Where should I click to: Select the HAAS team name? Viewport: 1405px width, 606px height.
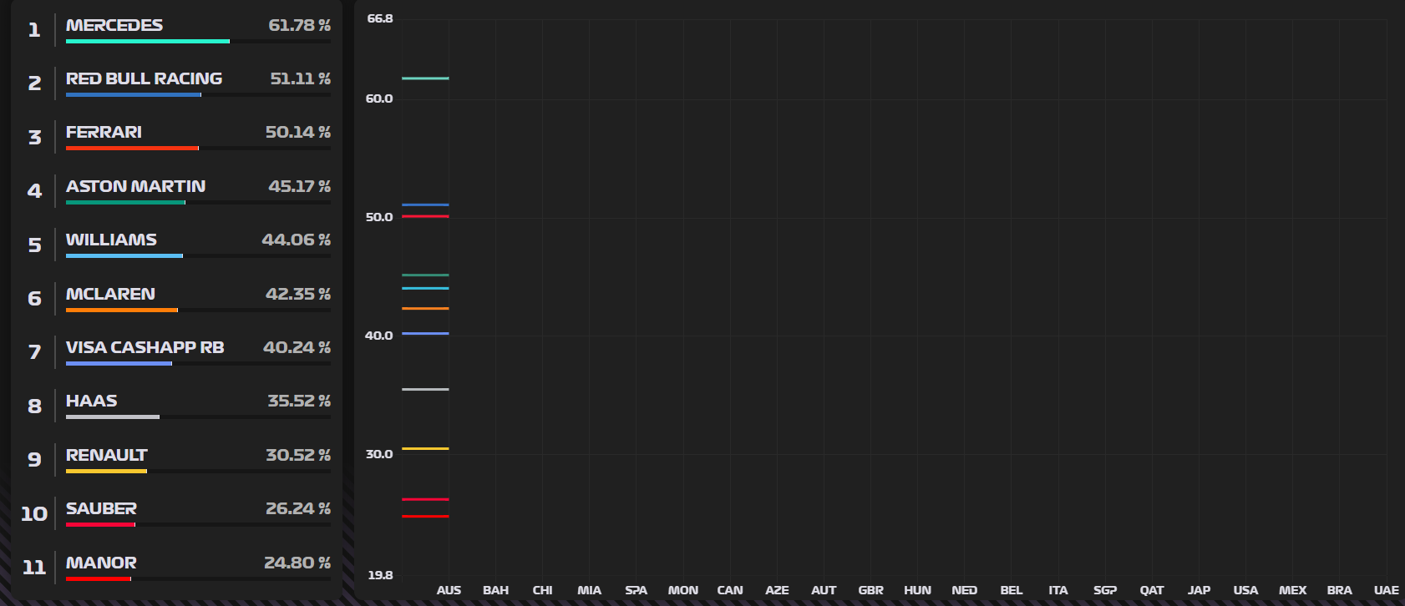(91, 401)
